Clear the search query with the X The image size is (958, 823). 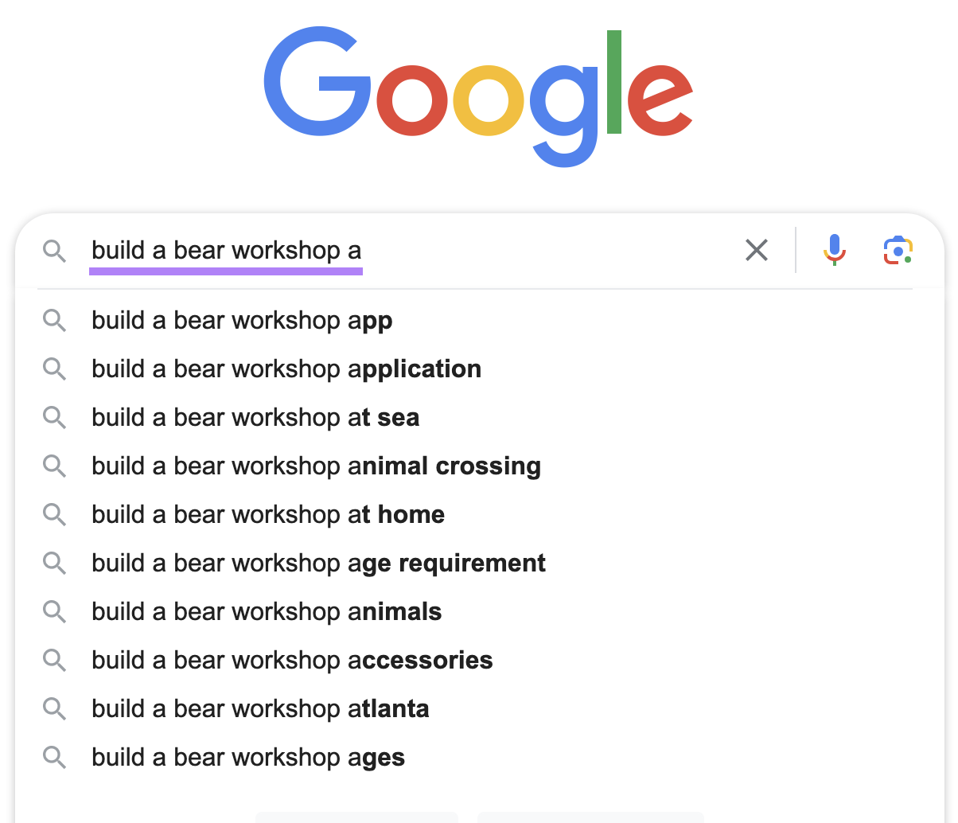coord(756,250)
